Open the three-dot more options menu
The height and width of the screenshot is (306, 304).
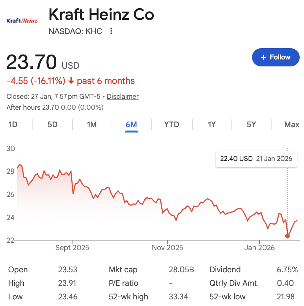[x=111, y=31]
